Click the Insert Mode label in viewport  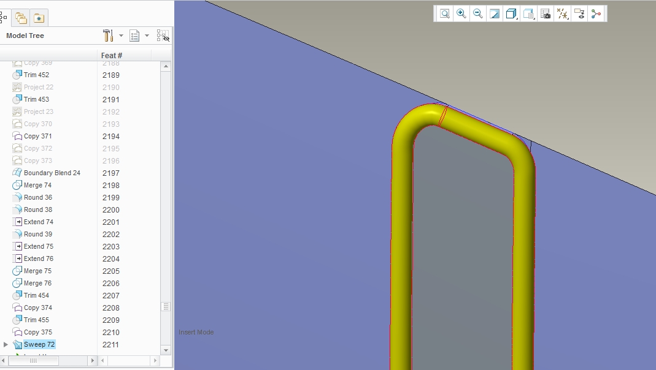[x=196, y=332]
